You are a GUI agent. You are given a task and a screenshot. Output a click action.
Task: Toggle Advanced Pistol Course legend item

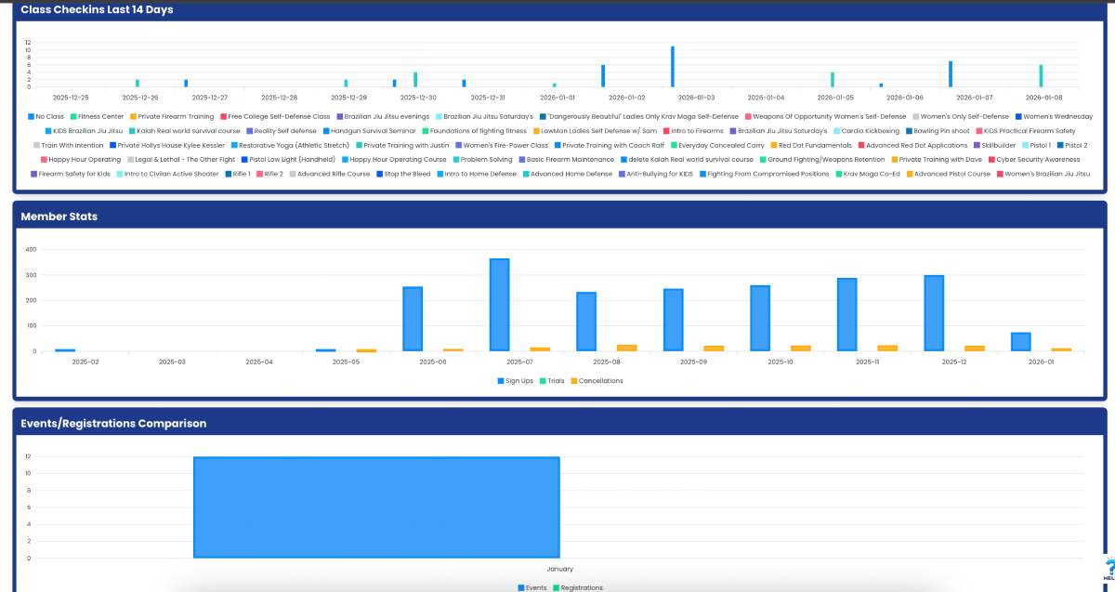[x=948, y=174]
